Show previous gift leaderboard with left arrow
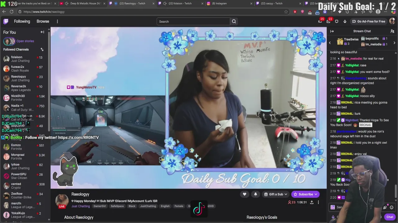Viewport: 398px width, 223px height. (330, 43)
